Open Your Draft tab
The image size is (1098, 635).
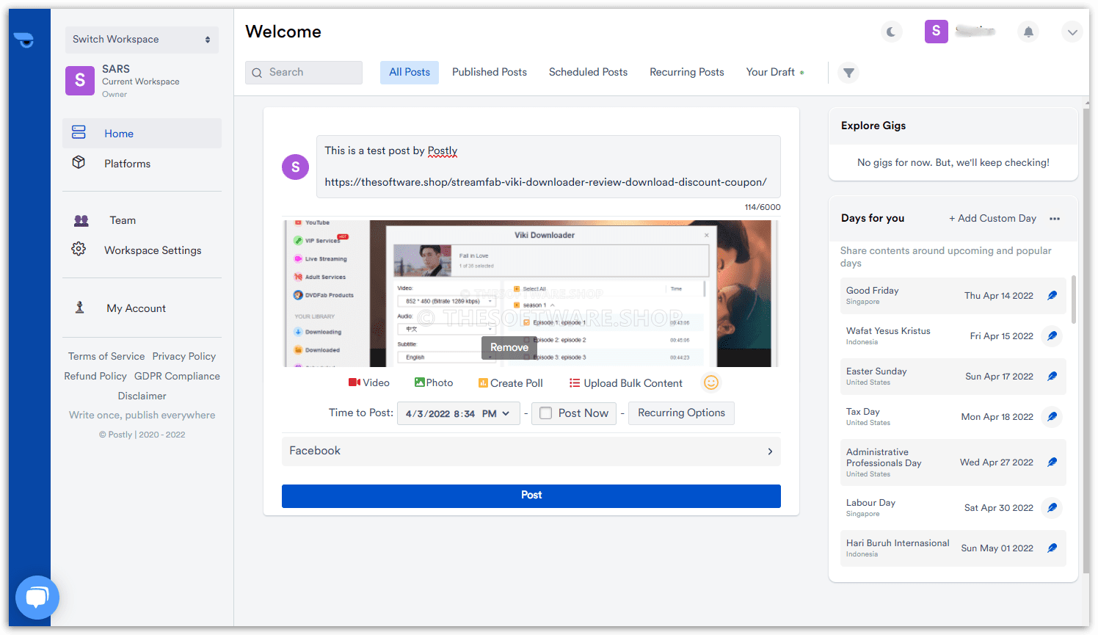(771, 72)
